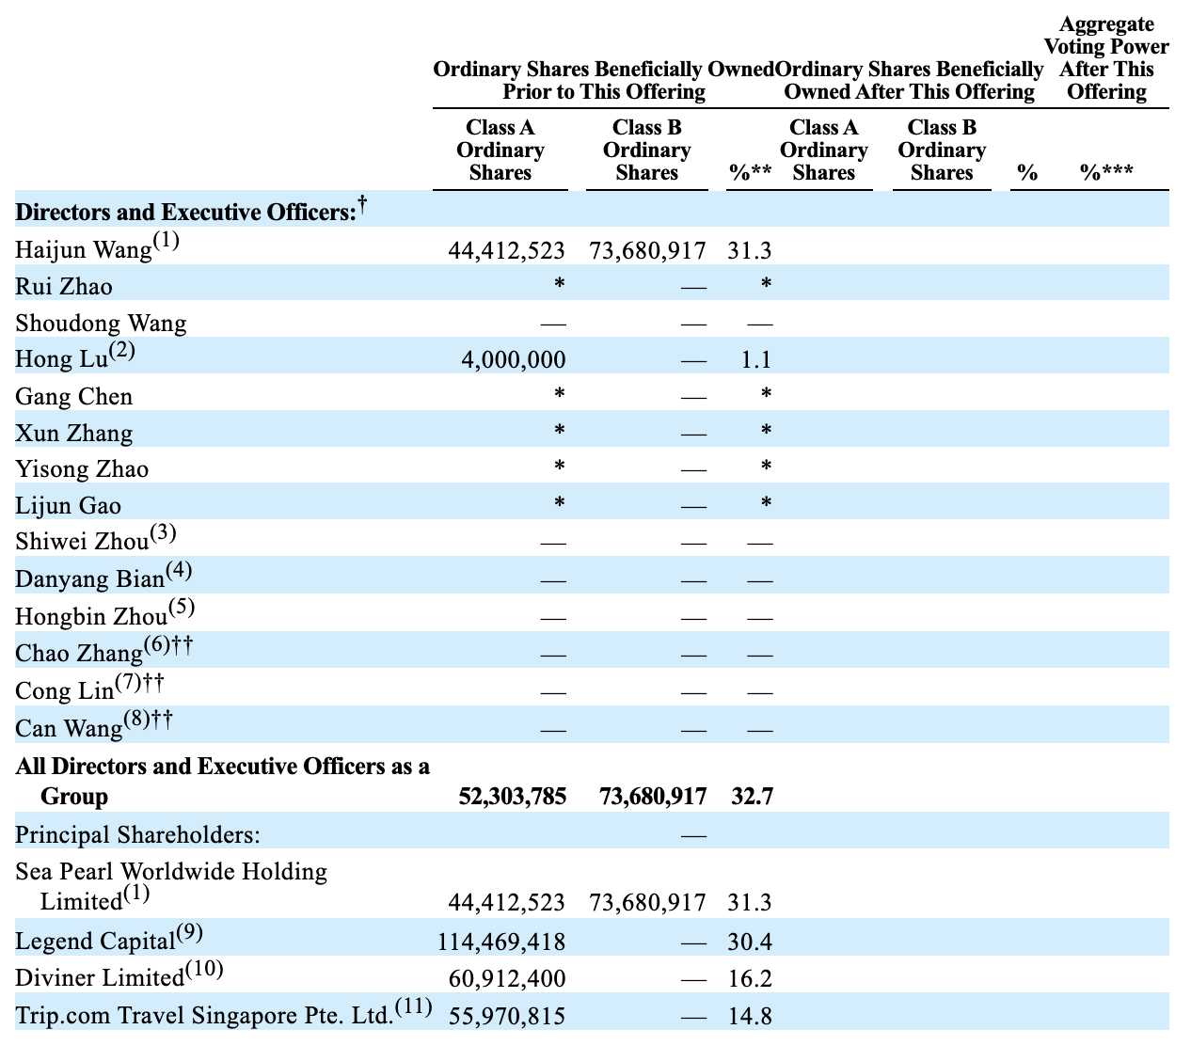Click the name Haijun Wang
Image resolution: width=1191 pixels, height=1061 pixels.
(84, 250)
